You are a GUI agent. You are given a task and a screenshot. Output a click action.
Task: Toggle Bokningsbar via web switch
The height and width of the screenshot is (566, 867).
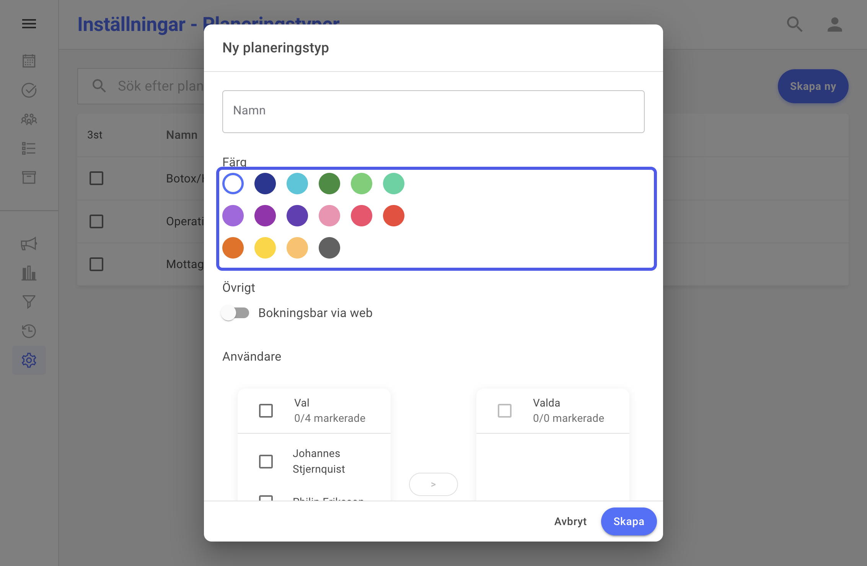[235, 313]
